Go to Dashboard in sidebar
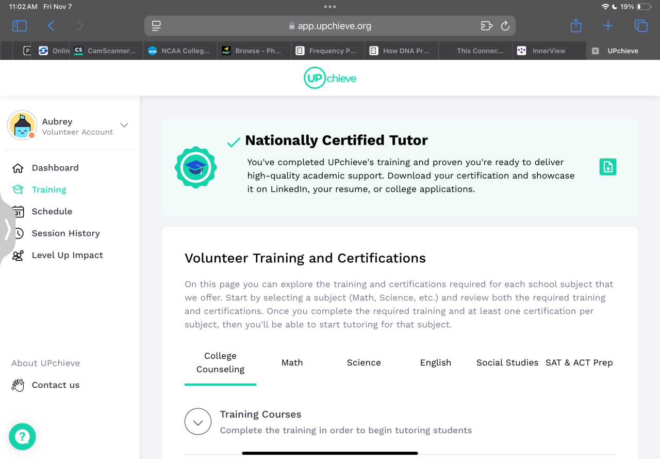 point(55,168)
